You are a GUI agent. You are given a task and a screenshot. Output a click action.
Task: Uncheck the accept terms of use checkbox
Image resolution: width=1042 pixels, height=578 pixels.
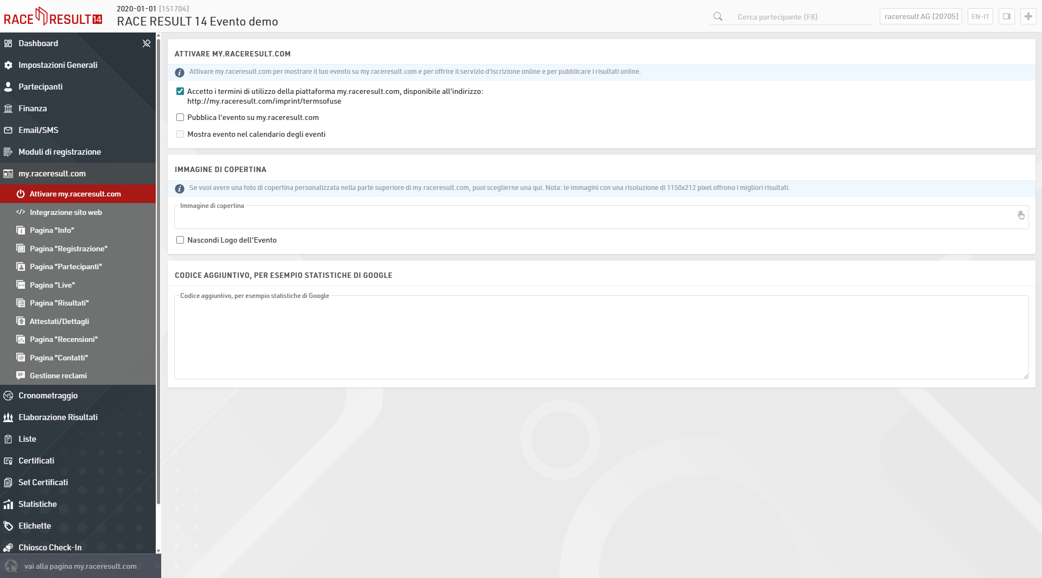[x=180, y=91]
